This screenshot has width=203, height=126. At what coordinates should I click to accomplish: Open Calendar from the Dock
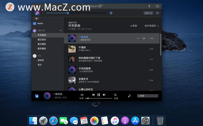(84, 121)
